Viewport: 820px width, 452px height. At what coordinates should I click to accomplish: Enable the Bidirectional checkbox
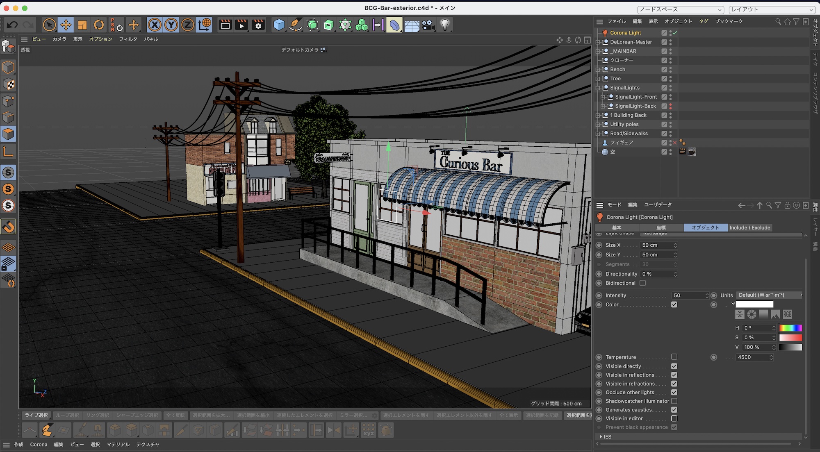point(642,283)
